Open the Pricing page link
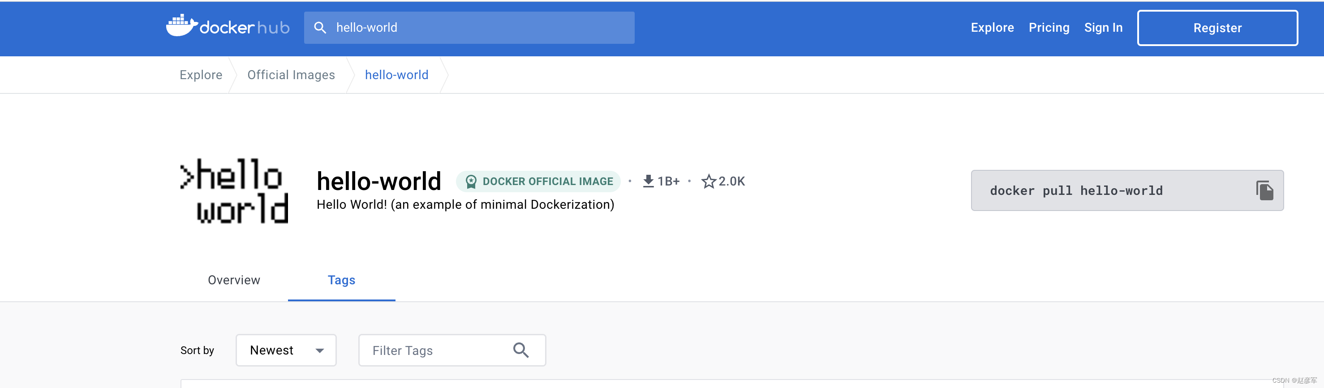Screen dimensions: 1324x388 click(x=1049, y=28)
